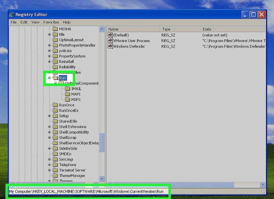Select the VMware User Process value icon
The height and width of the screenshot is (199, 274).
click(110, 41)
